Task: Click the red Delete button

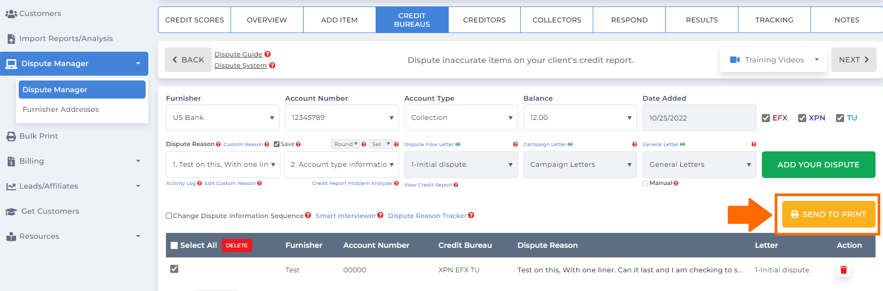Action: click(237, 246)
